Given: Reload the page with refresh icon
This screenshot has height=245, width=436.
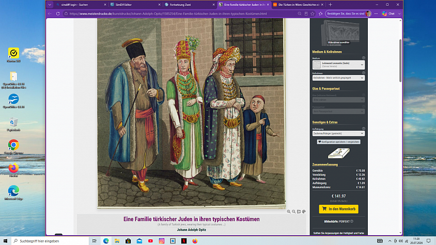Looking at the screenshot, I should click(58, 13).
